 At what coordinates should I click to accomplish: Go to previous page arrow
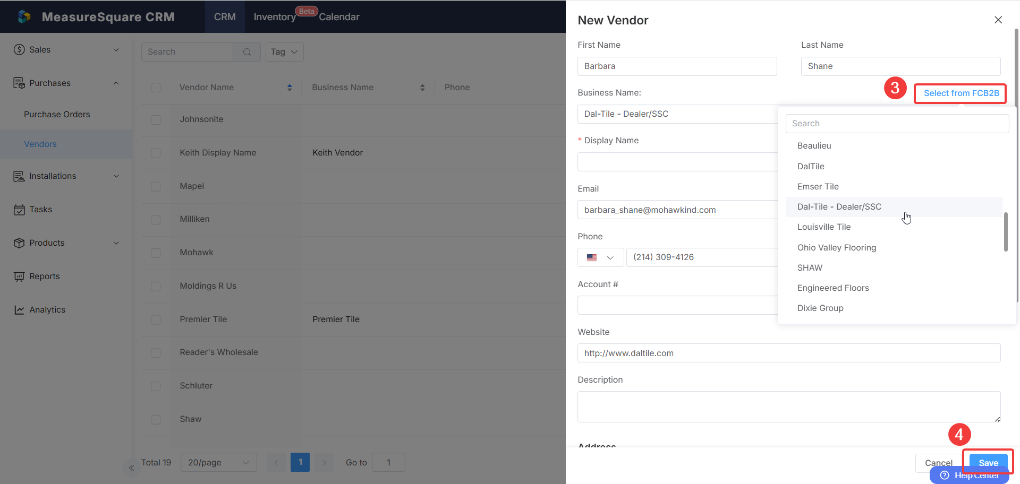pyautogui.click(x=276, y=462)
